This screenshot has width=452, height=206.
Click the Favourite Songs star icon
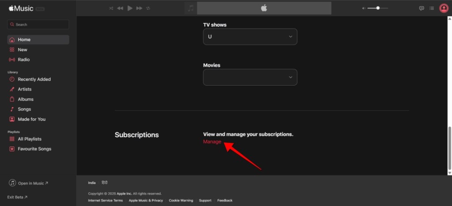[x=12, y=149]
